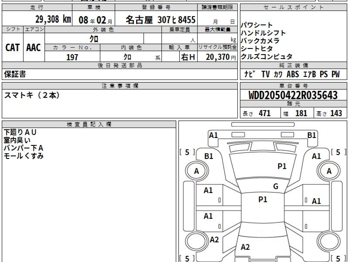Select the パワシート sales point line
This screenshot has height=262, width=349.
click(257, 25)
